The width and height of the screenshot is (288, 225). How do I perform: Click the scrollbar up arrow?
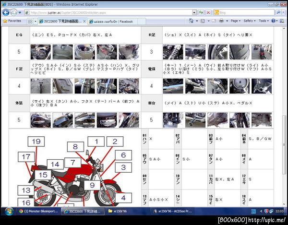click(x=284, y=29)
